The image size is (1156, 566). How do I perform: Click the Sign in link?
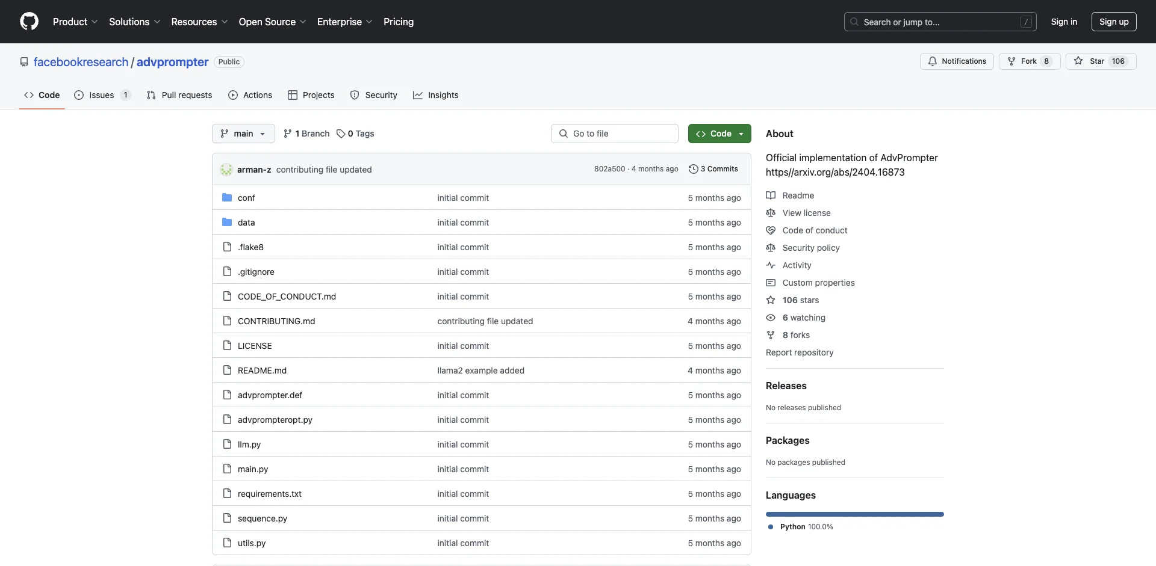tap(1064, 22)
